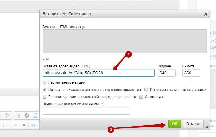Click the Вставьте HTML-код сюда label
216x137 pixels.
[x=63, y=27]
